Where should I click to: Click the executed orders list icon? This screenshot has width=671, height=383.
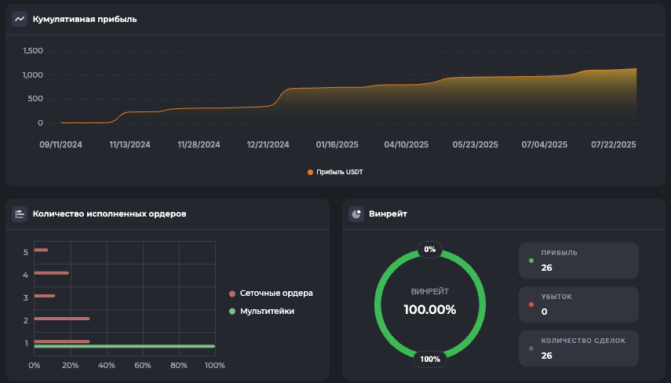pos(20,213)
